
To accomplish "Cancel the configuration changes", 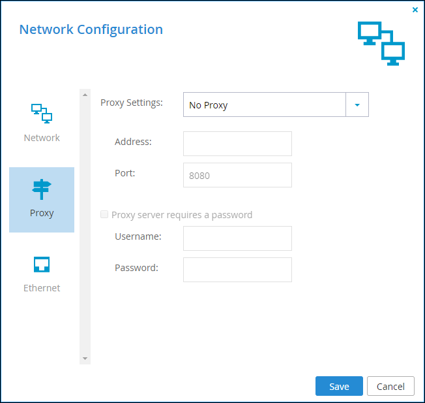I will 390,386.
